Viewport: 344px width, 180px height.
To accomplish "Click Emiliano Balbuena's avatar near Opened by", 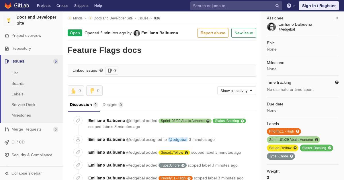I will click(x=137, y=33).
